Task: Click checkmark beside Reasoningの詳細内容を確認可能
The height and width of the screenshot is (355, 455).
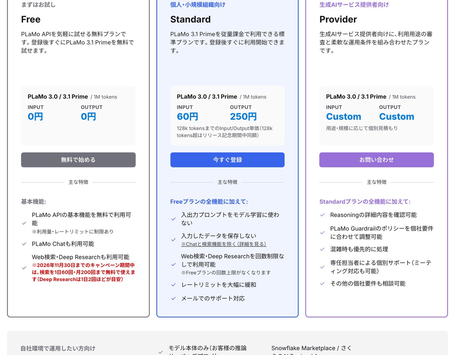Action: pyautogui.click(x=322, y=215)
